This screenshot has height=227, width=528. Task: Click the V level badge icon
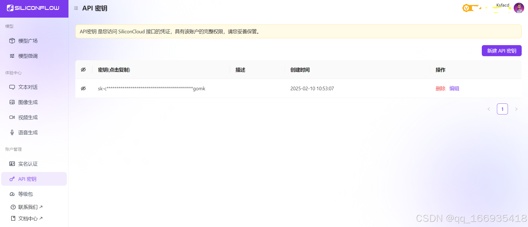tap(466, 8)
